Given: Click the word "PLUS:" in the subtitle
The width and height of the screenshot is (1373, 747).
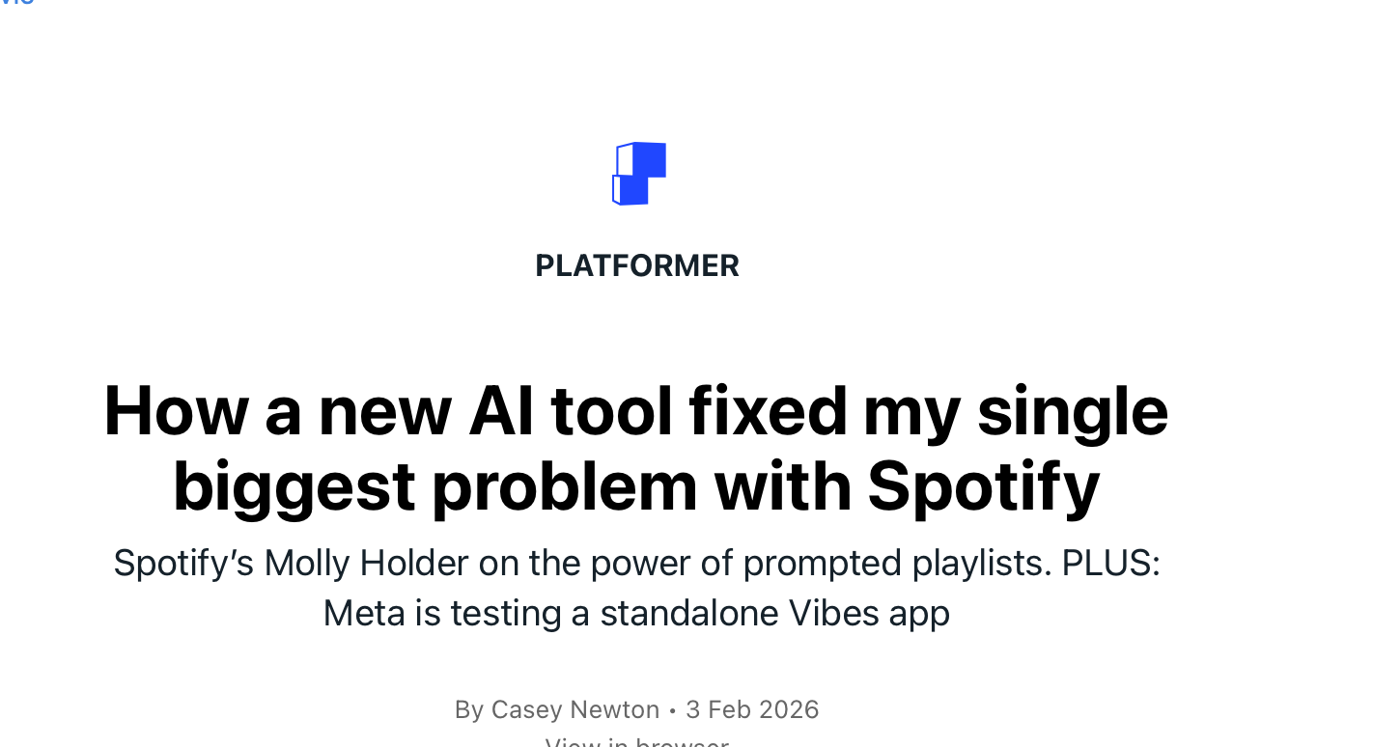Looking at the screenshot, I should [1110, 563].
